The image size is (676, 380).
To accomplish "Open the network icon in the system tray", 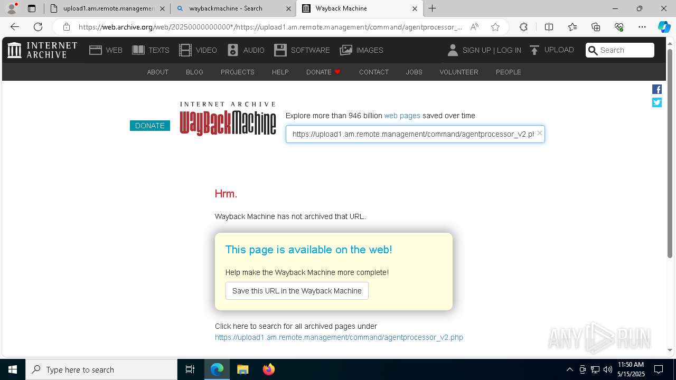I will 595,369.
